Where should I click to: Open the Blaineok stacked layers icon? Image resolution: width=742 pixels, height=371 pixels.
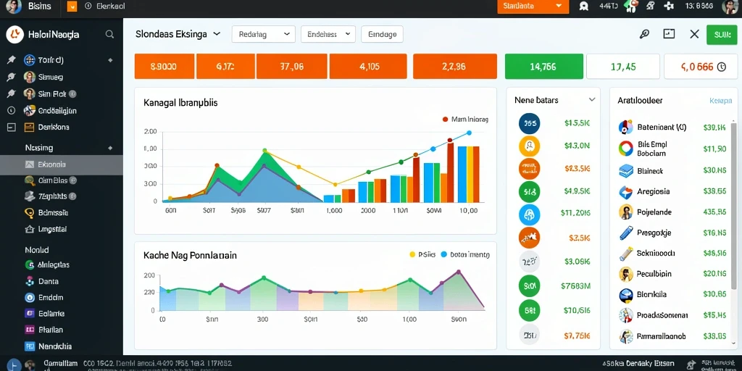(x=625, y=171)
